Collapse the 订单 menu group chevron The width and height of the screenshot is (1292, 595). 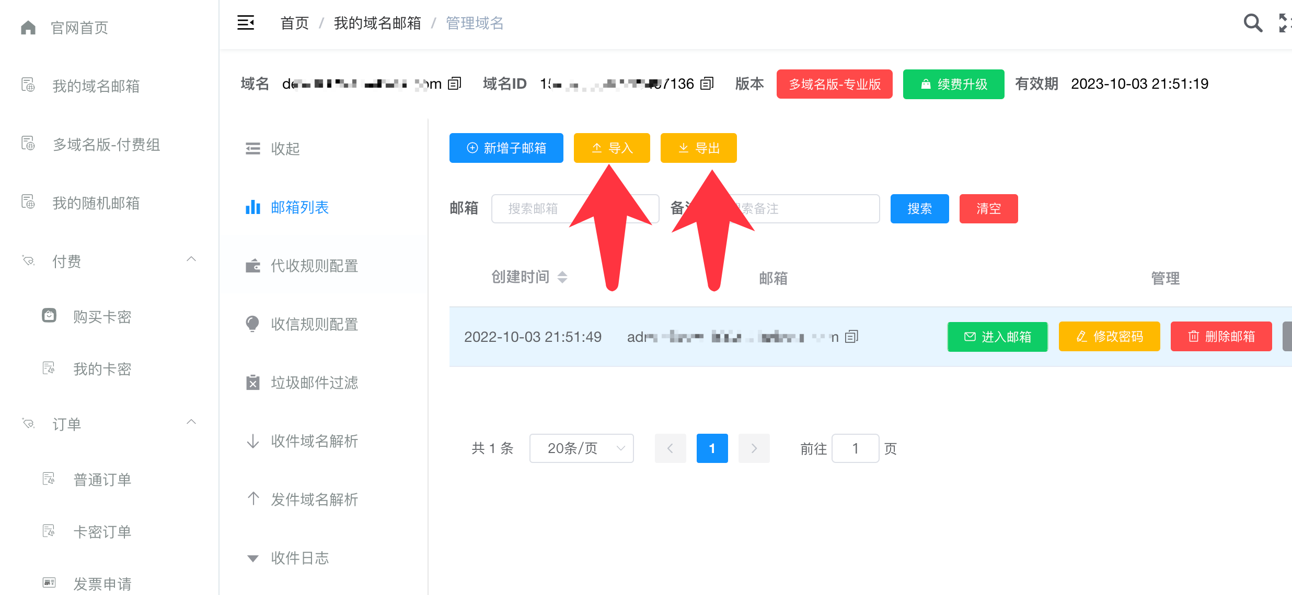191,422
